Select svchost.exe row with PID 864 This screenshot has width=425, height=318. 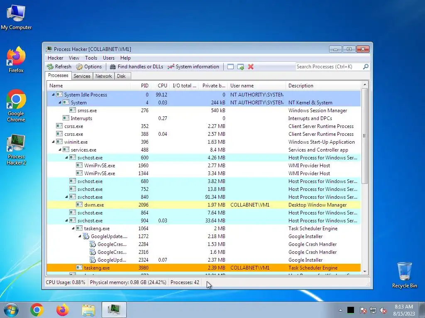pos(204,213)
